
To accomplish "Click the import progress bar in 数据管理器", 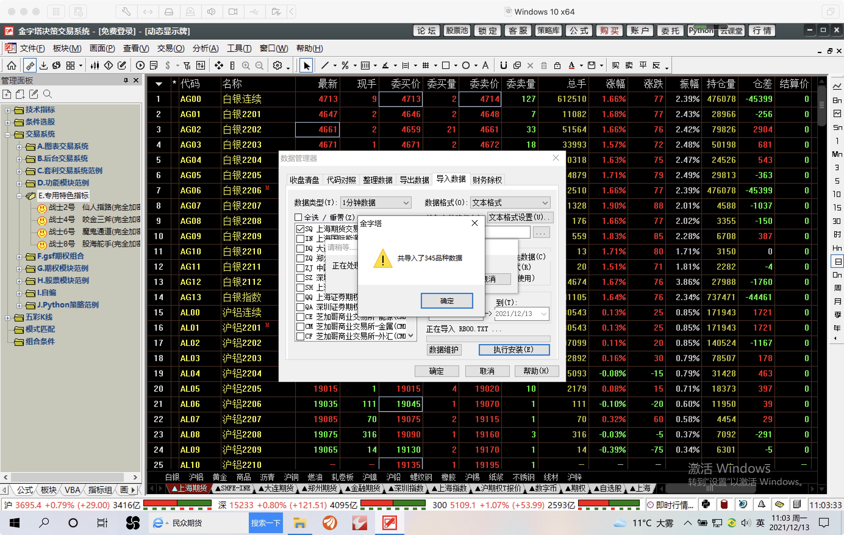I will click(488, 339).
